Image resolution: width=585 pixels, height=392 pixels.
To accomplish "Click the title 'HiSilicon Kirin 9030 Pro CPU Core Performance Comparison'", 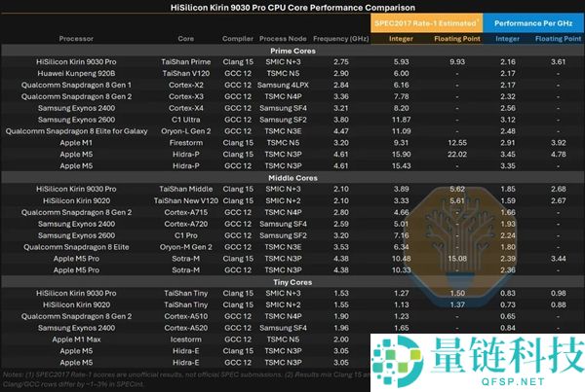I will (x=292, y=8).
